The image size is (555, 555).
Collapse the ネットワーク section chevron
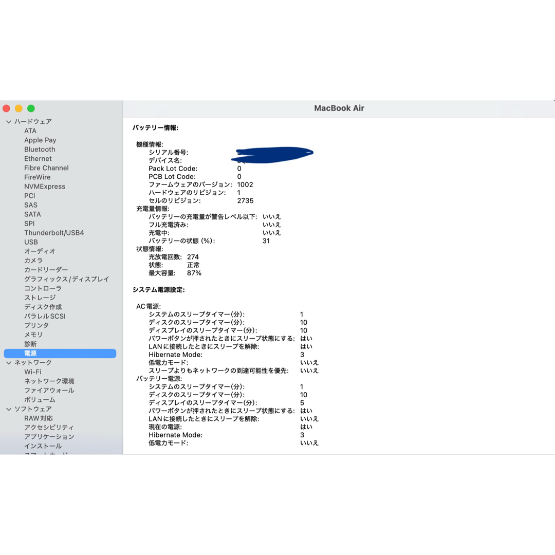pyautogui.click(x=9, y=363)
